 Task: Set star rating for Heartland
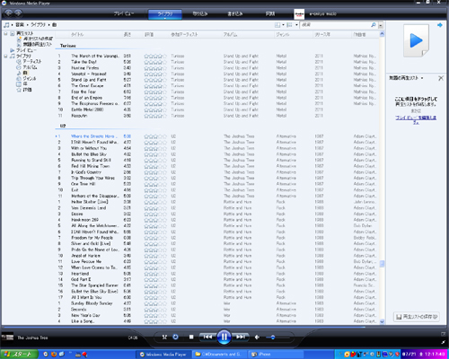pos(155,274)
